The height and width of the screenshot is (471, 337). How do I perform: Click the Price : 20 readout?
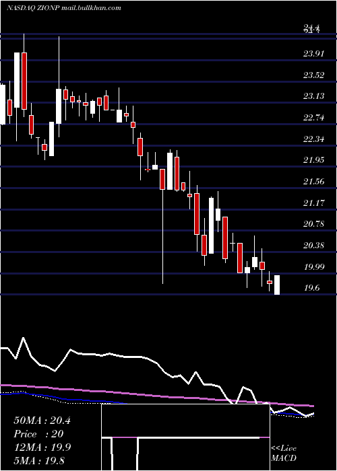click(38, 434)
